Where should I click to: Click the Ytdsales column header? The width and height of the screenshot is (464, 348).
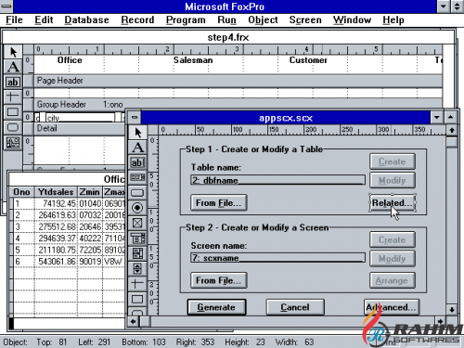coord(56,192)
